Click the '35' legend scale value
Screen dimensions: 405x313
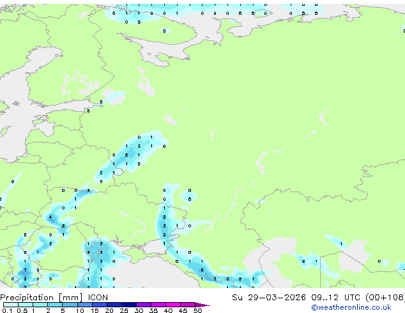coord(153,310)
